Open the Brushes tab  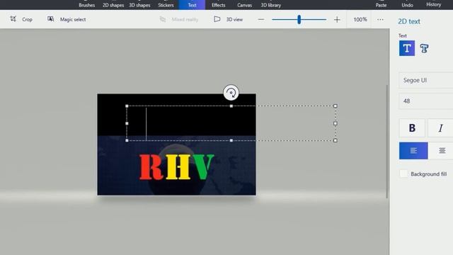(86, 5)
